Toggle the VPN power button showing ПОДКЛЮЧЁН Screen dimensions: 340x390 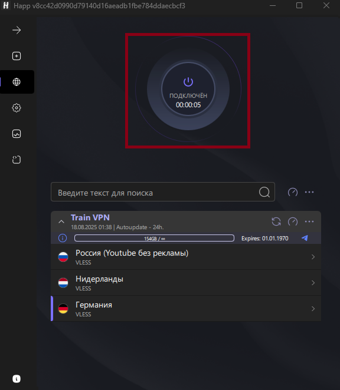coord(188,90)
